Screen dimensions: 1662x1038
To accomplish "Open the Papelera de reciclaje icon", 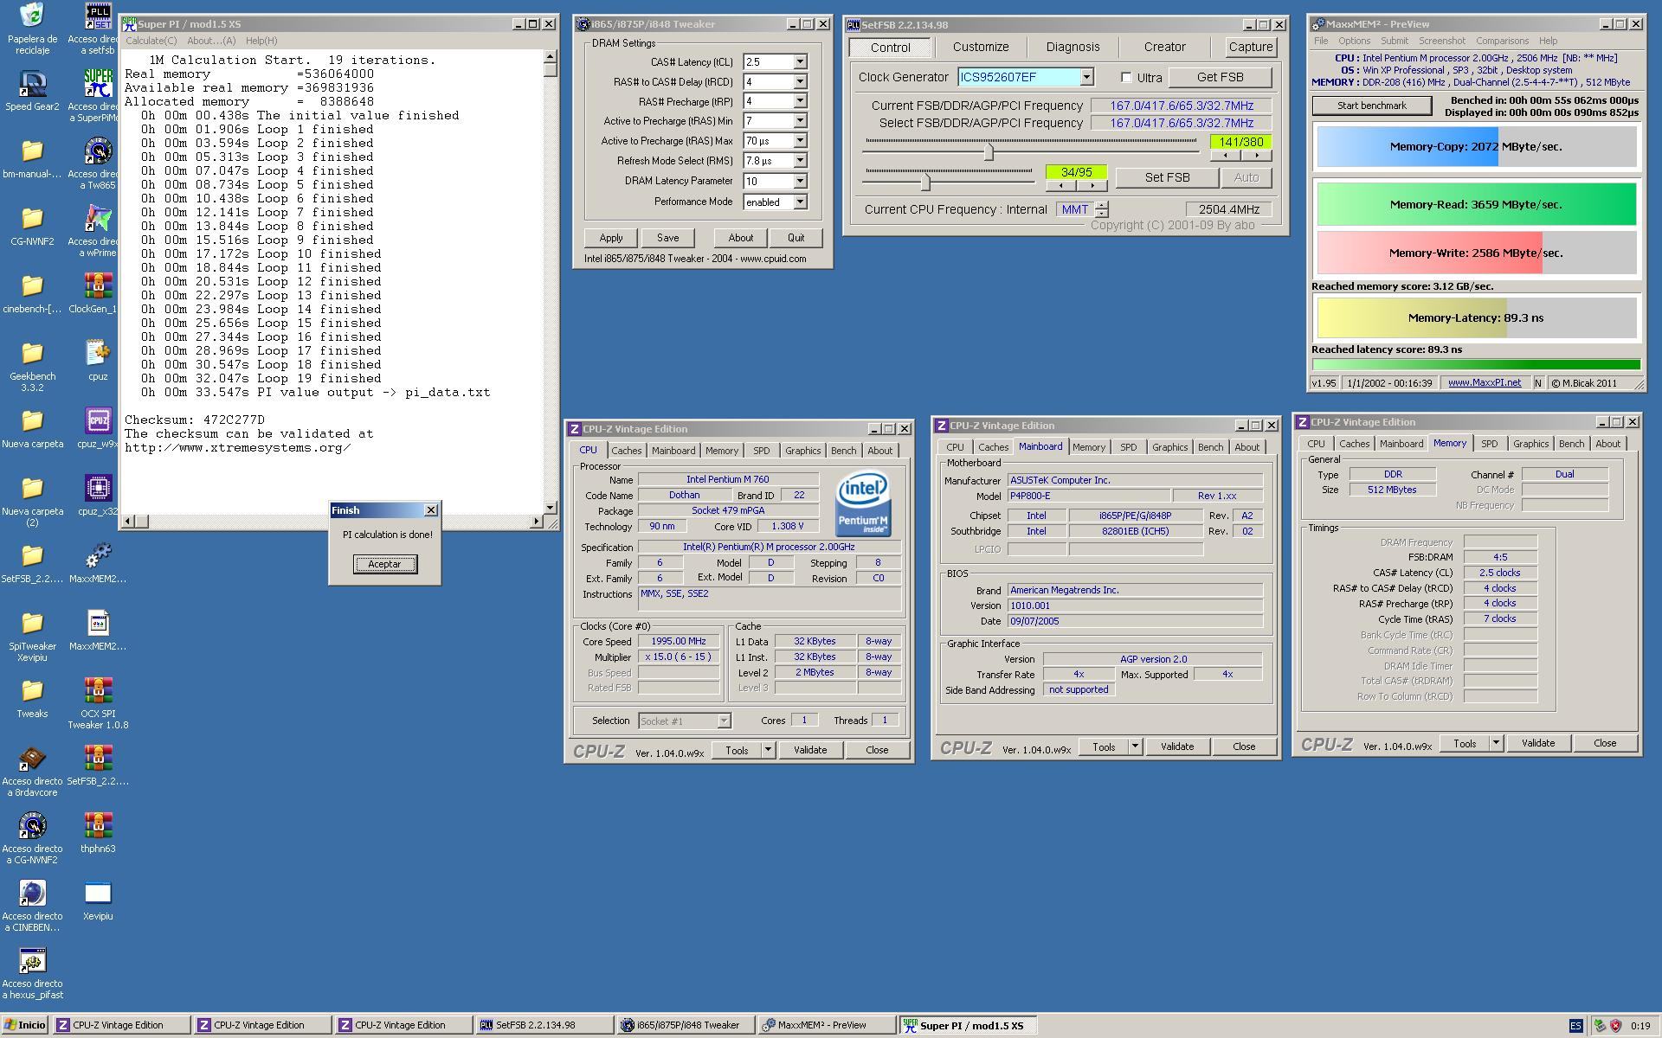I will click(32, 16).
